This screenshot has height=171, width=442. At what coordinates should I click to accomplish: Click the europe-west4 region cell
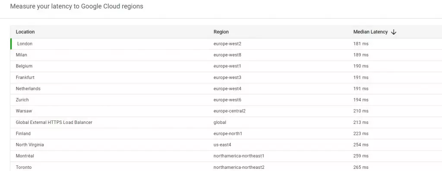click(227, 89)
